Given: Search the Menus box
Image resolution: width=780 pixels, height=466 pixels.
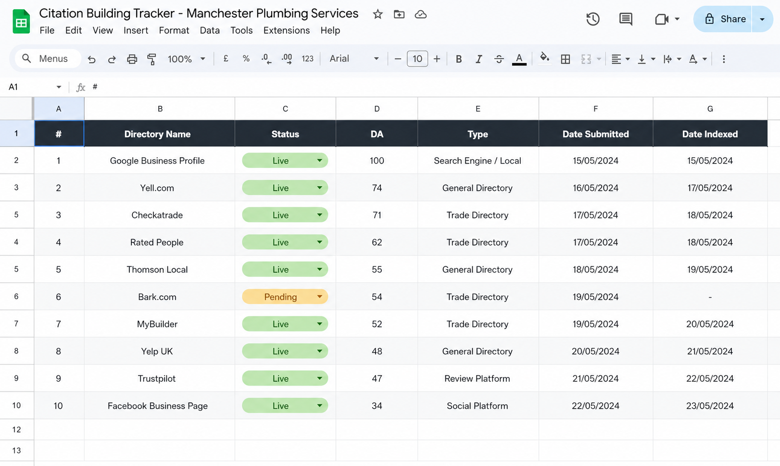Looking at the screenshot, I should 47,59.
